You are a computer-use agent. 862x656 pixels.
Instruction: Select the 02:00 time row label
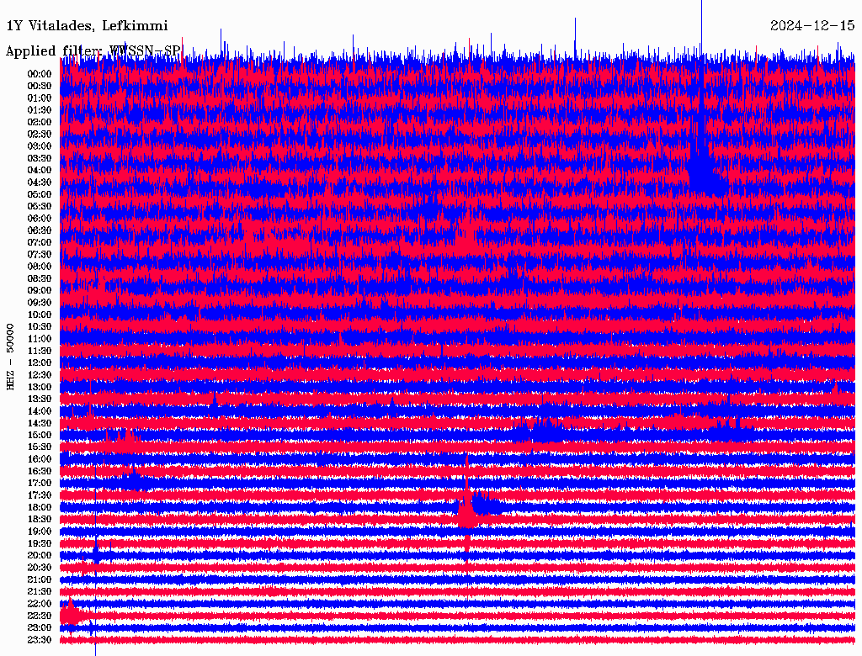pos(40,123)
